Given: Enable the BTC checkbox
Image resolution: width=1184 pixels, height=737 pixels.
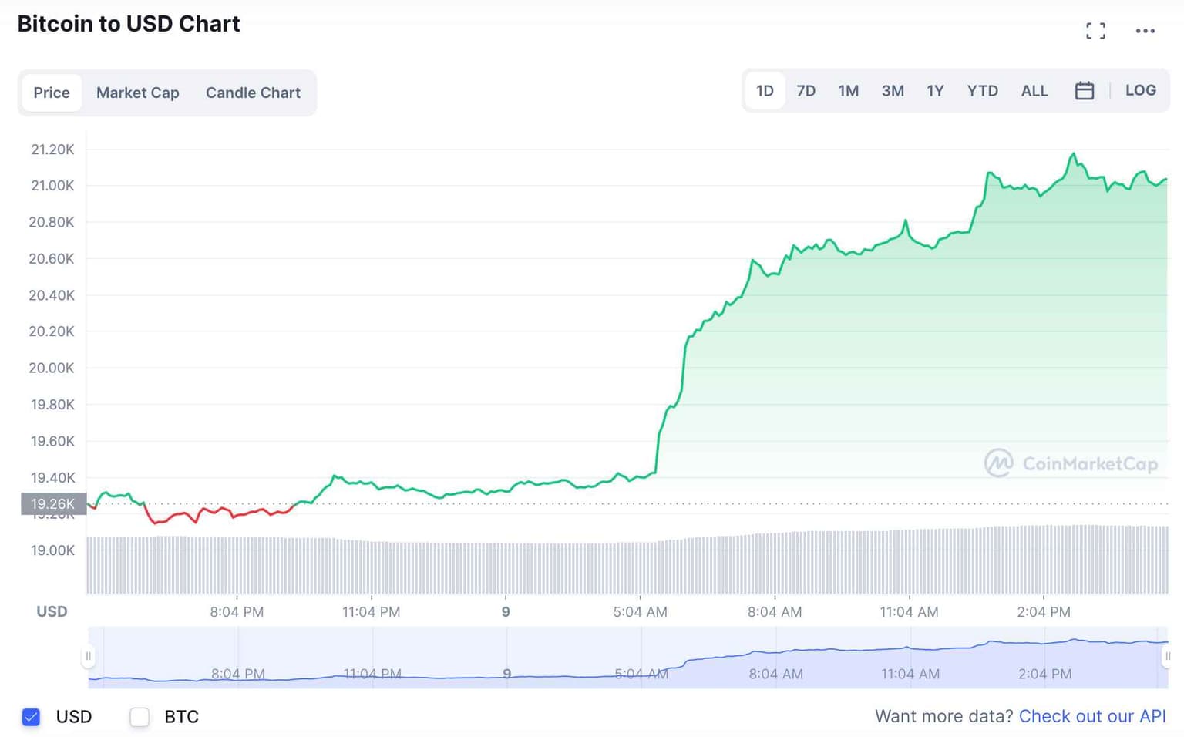Looking at the screenshot, I should tap(140, 717).
